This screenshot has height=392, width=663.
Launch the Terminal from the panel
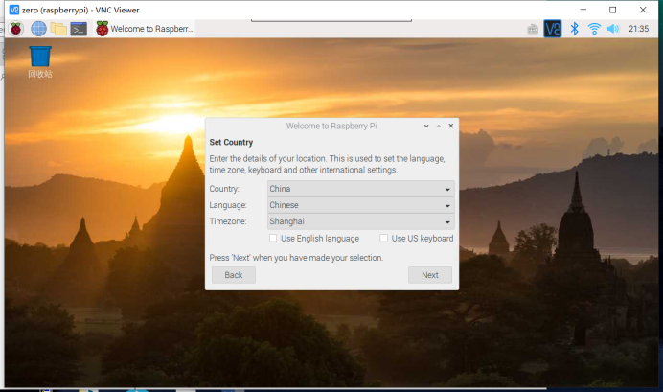click(x=79, y=29)
